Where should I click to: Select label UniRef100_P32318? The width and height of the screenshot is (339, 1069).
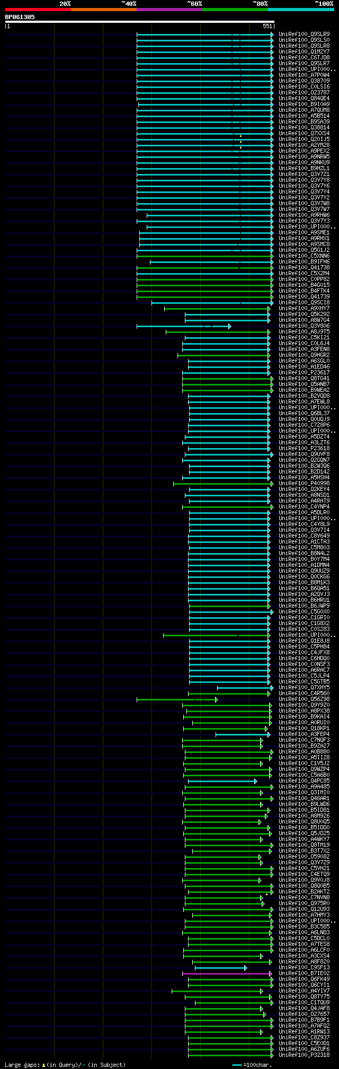304,1055
